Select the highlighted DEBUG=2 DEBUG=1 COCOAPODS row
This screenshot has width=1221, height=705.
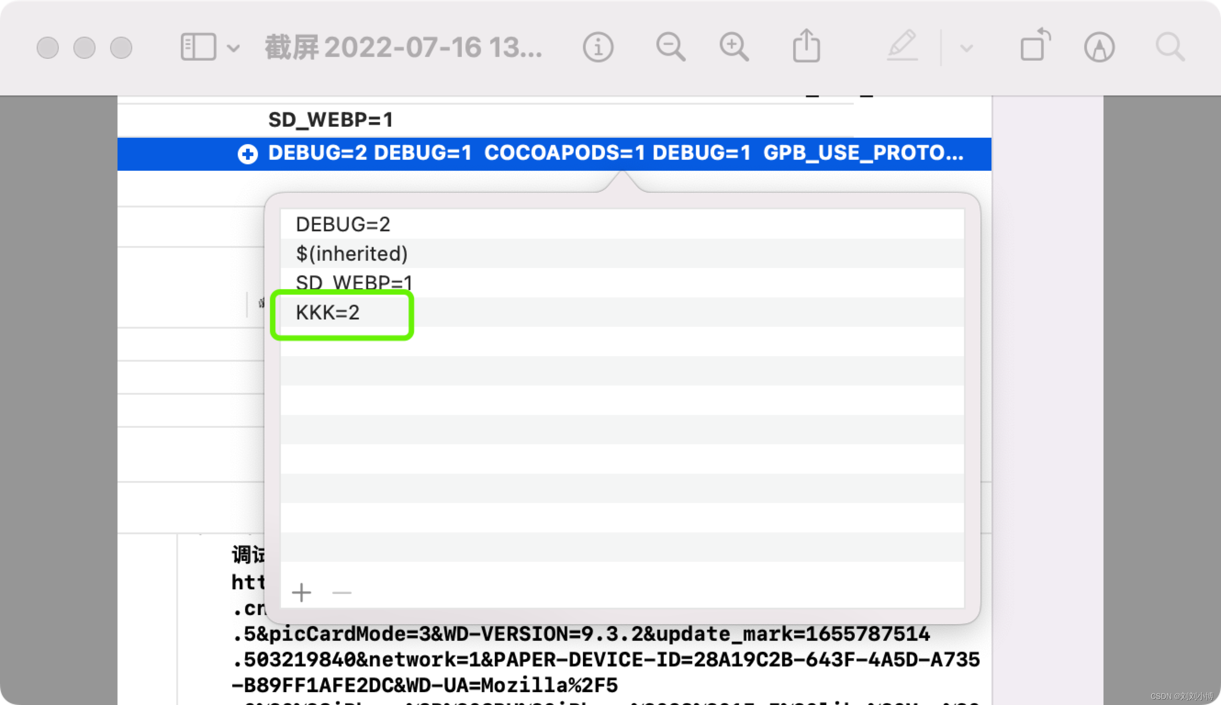(554, 154)
